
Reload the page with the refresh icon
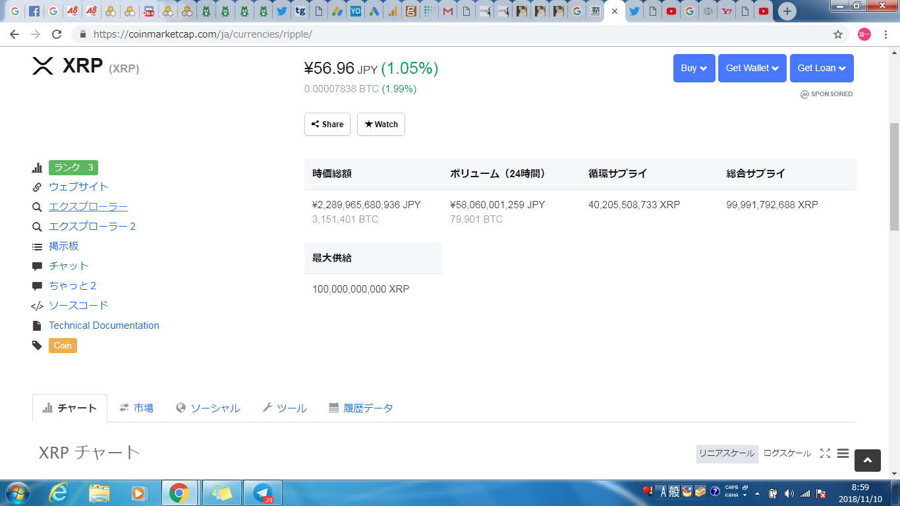[57, 34]
